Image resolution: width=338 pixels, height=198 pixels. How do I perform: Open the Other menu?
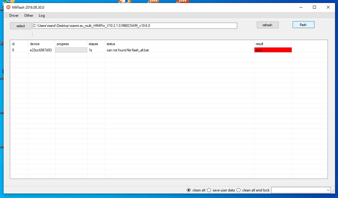pos(29,16)
